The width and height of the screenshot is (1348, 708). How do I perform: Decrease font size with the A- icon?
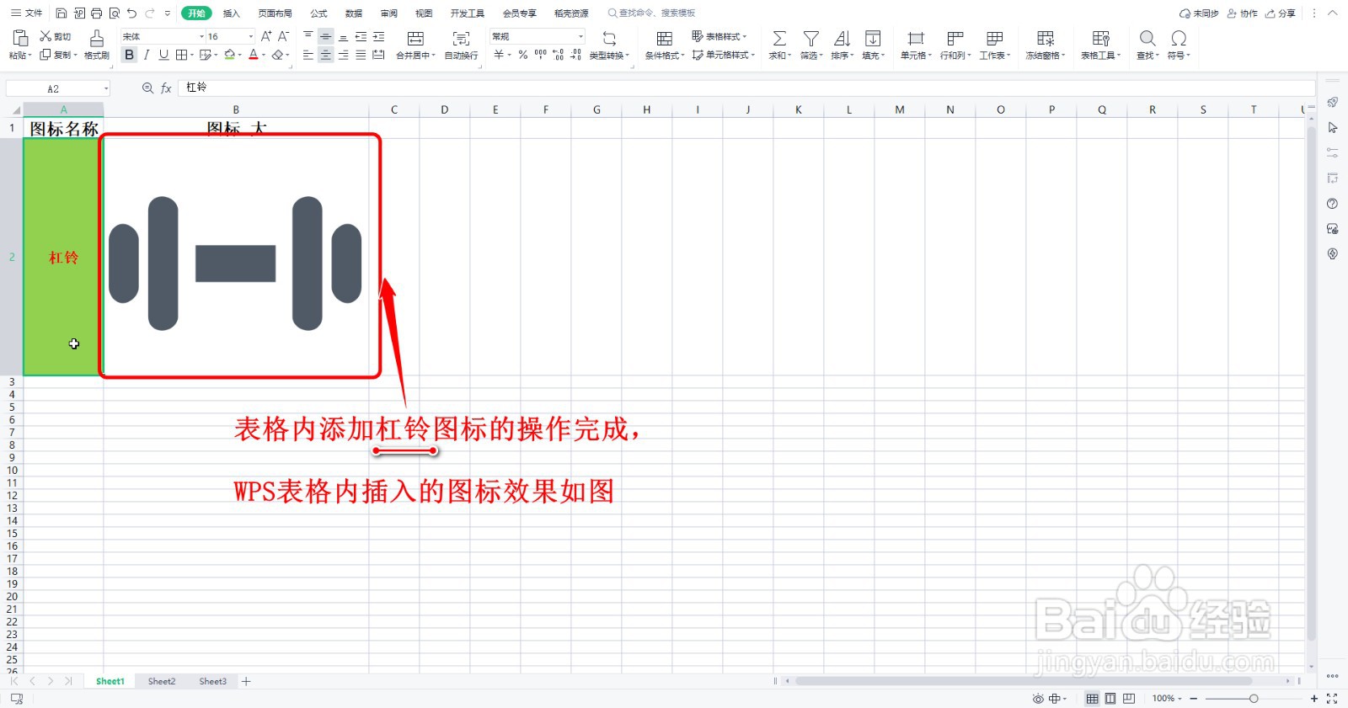tap(283, 36)
